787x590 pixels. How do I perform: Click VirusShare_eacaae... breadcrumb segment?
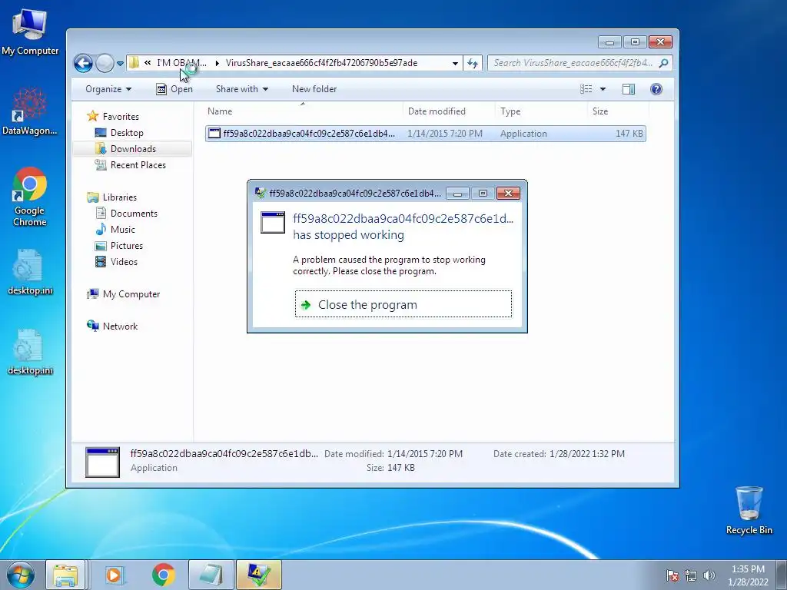(321, 63)
